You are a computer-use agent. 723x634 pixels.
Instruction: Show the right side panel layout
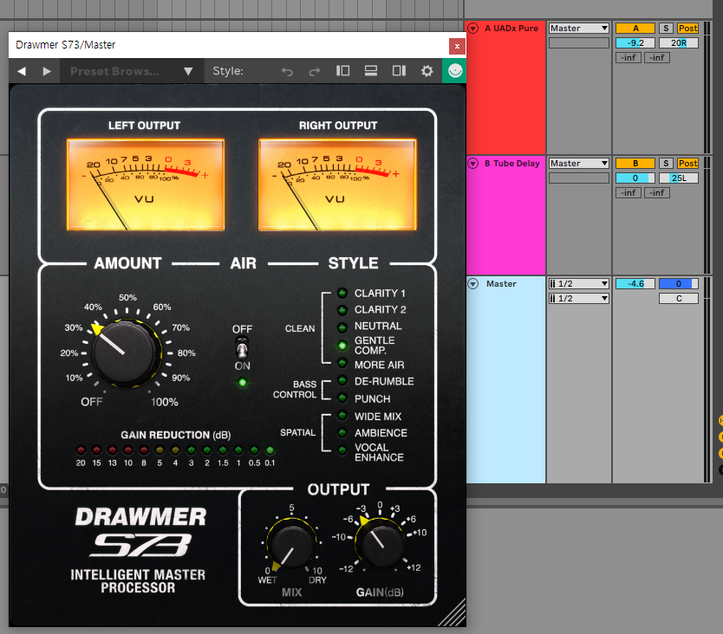(399, 71)
